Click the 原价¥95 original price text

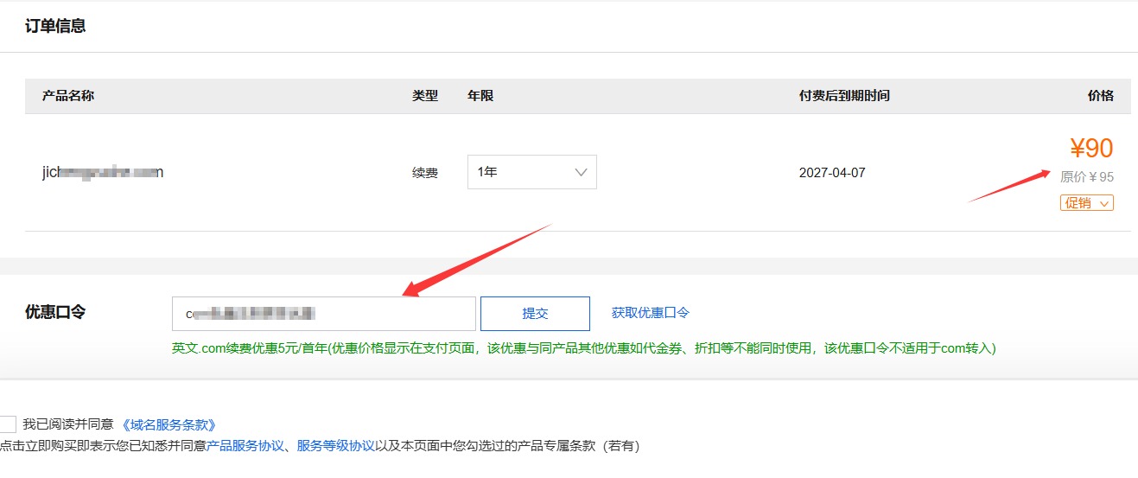[1087, 177]
